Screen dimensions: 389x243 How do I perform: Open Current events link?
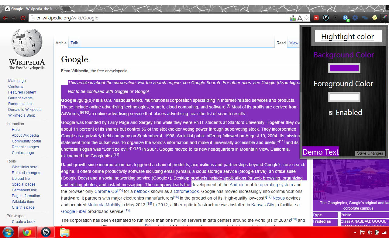pyautogui.click(x=20, y=98)
